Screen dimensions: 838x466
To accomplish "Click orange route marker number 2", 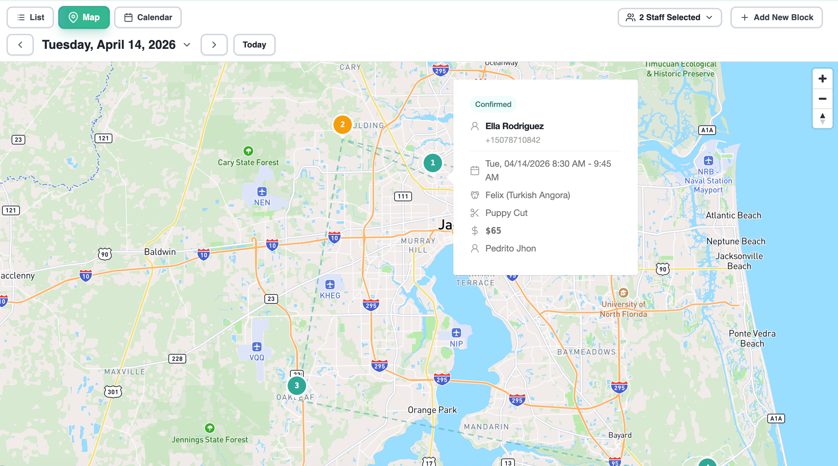I will click(342, 125).
